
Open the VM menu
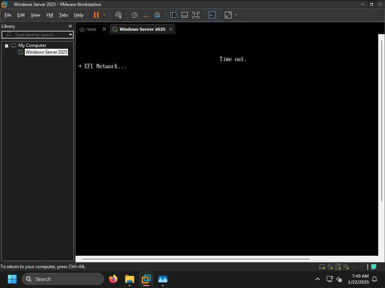(50, 15)
